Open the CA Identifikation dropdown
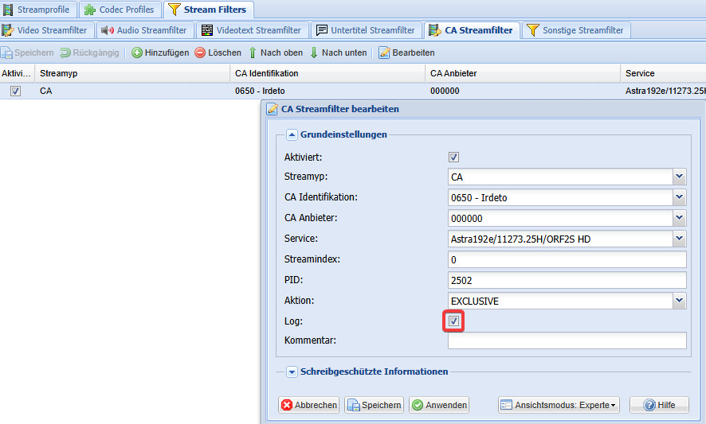Viewport: 706px width, 424px height. 679,197
